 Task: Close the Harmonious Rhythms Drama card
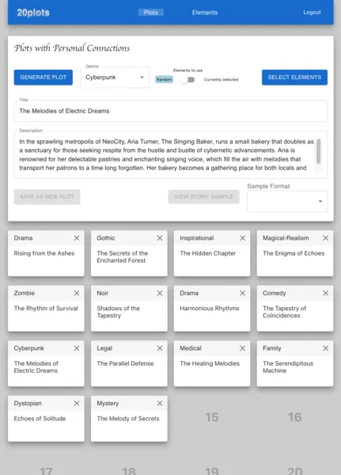(243, 293)
